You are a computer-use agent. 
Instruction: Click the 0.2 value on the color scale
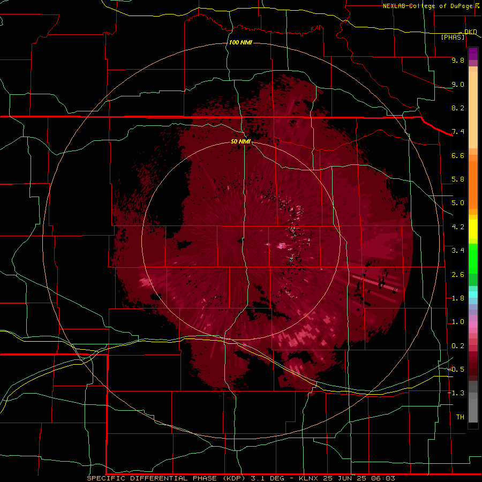point(458,346)
